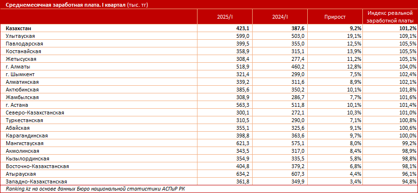
Task: Select the Жамбылская 2024 value '286,7'
Action: [x=299, y=97]
